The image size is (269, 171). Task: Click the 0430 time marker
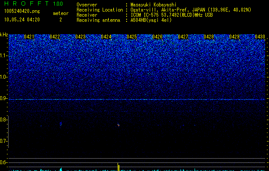[260, 37]
